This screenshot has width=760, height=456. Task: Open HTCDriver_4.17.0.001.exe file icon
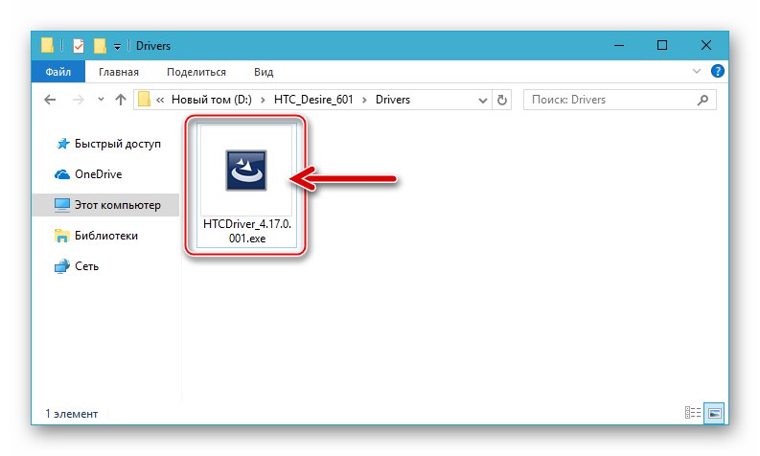coord(246,171)
